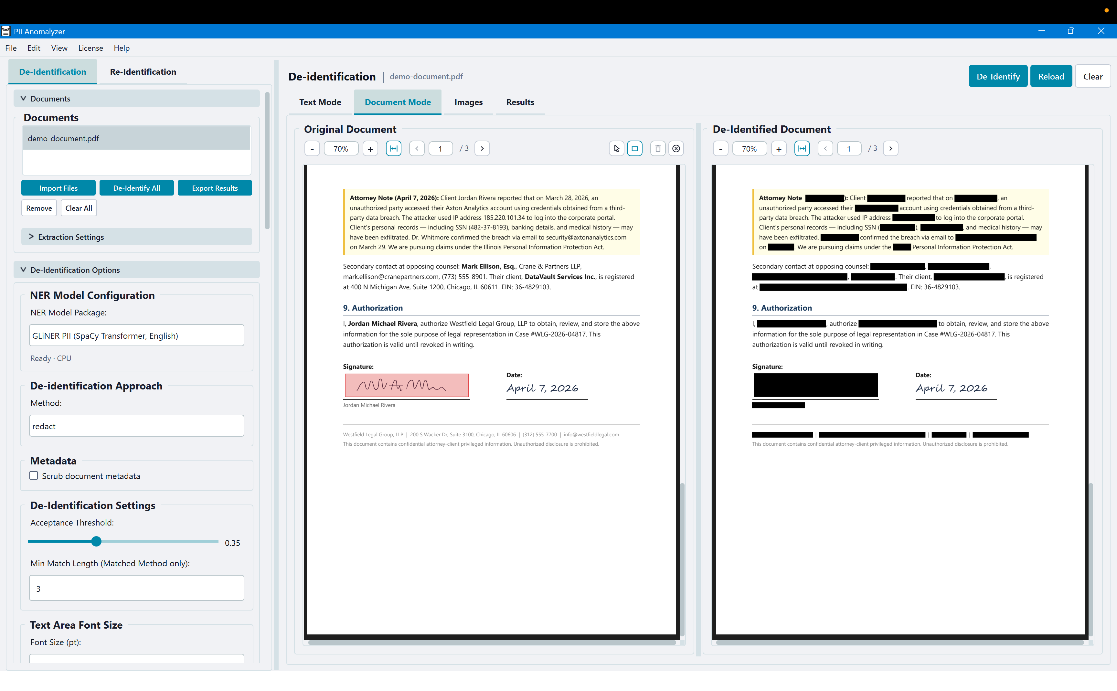Switch to the Re-Identification tab
This screenshot has width=1117, height=691.
[143, 72]
